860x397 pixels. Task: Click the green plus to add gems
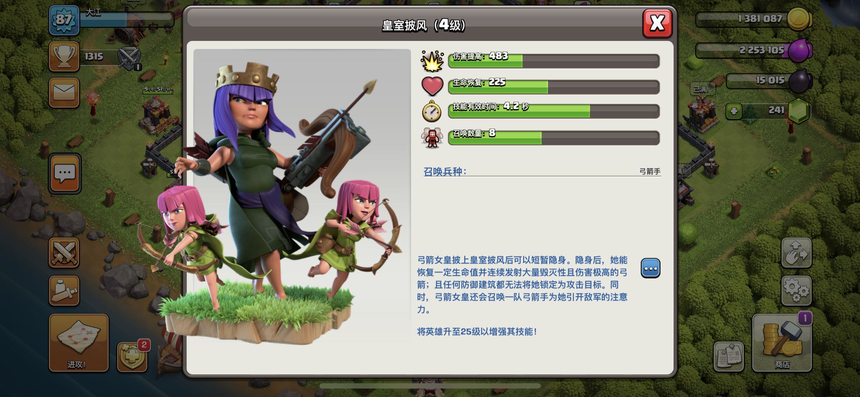734,111
